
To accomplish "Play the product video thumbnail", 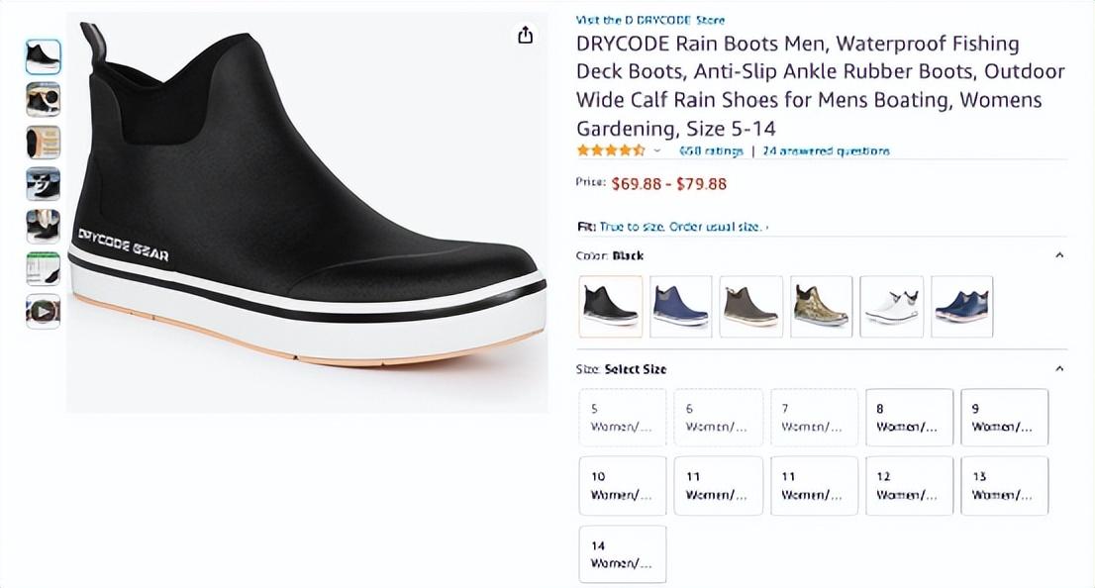I will (x=43, y=311).
